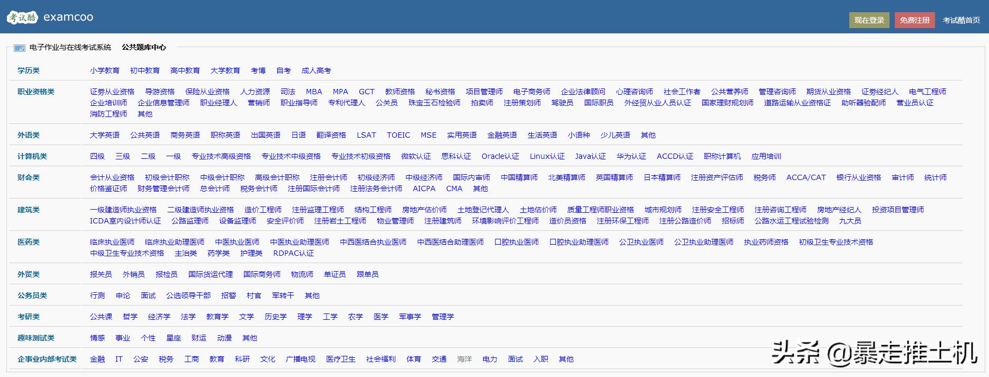Open 公选领导干部 link

(188, 295)
